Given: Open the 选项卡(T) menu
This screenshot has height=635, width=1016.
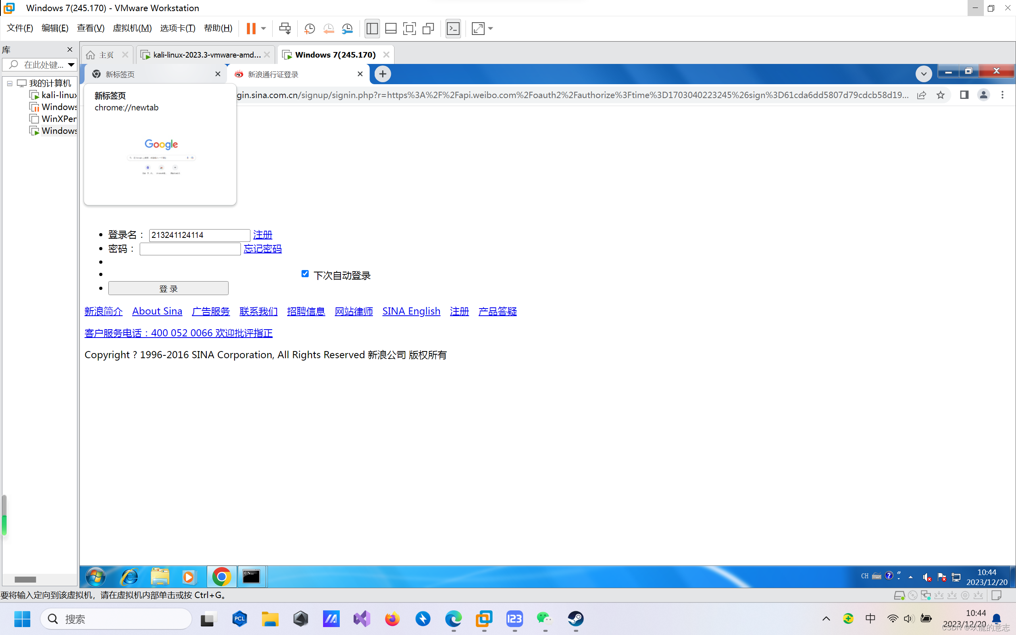Looking at the screenshot, I should click(177, 28).
